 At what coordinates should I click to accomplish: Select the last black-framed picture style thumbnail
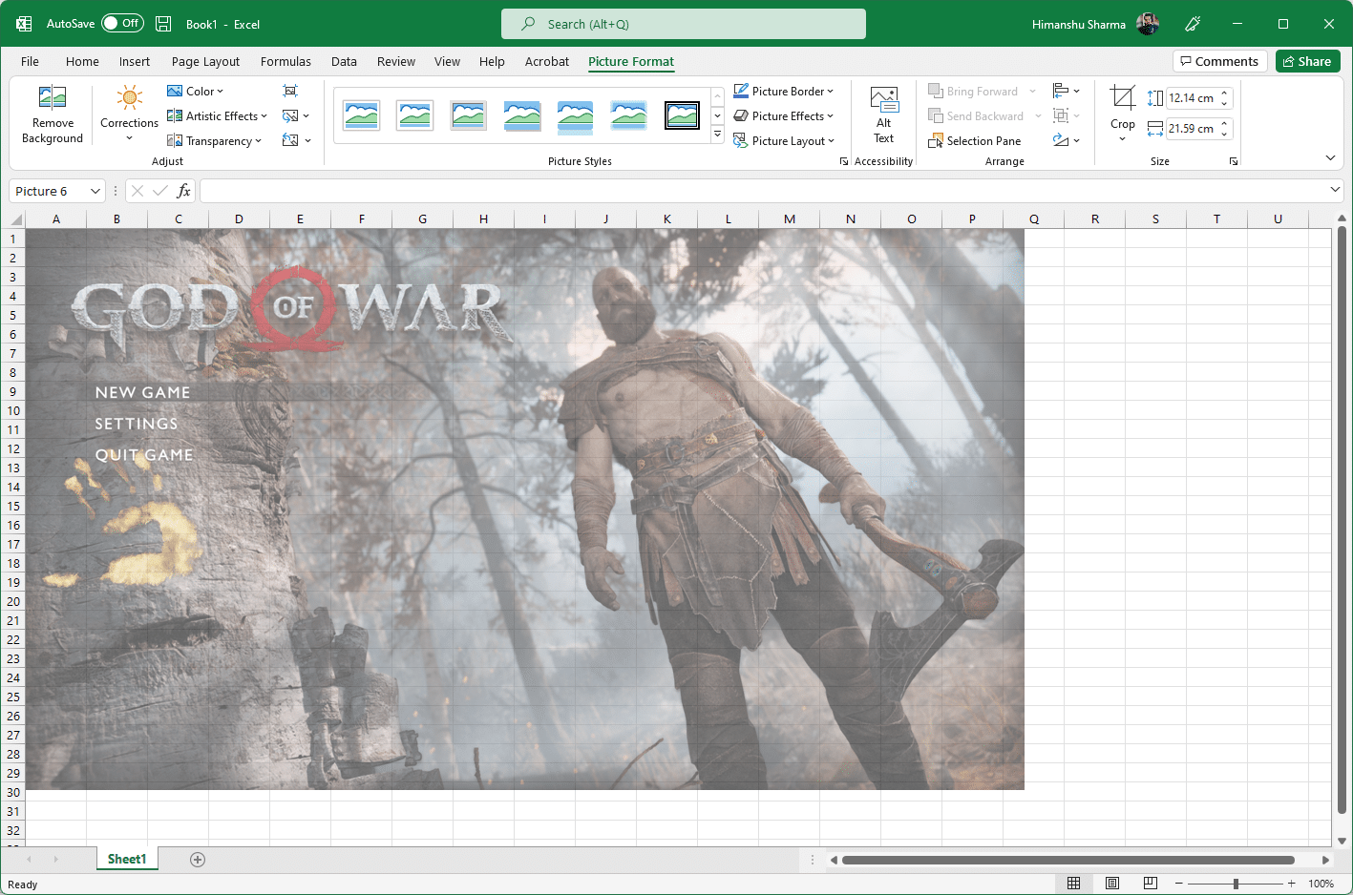682,115
